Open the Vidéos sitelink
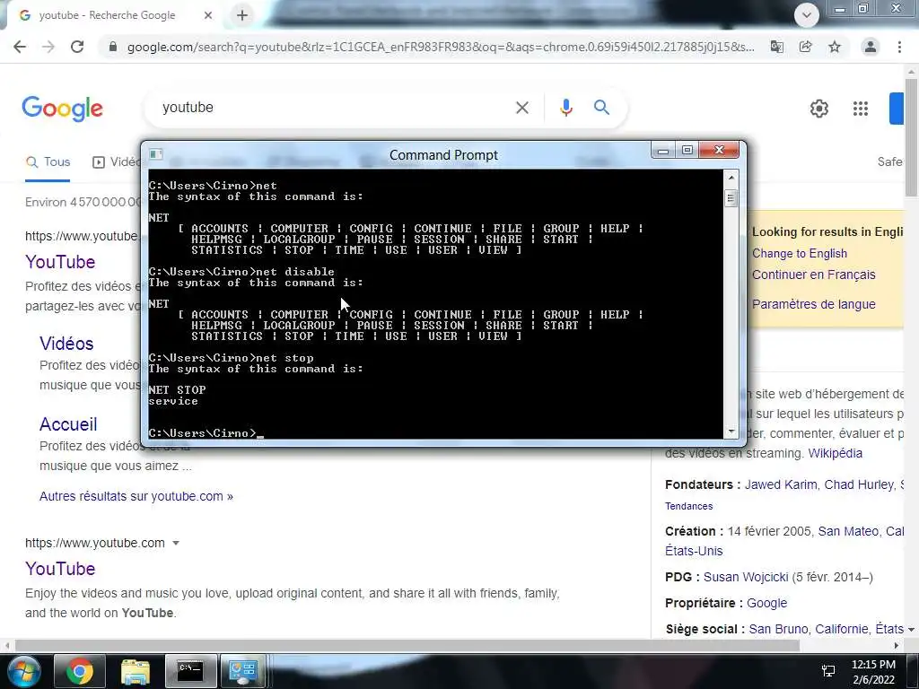 click(x=66, y=344)
